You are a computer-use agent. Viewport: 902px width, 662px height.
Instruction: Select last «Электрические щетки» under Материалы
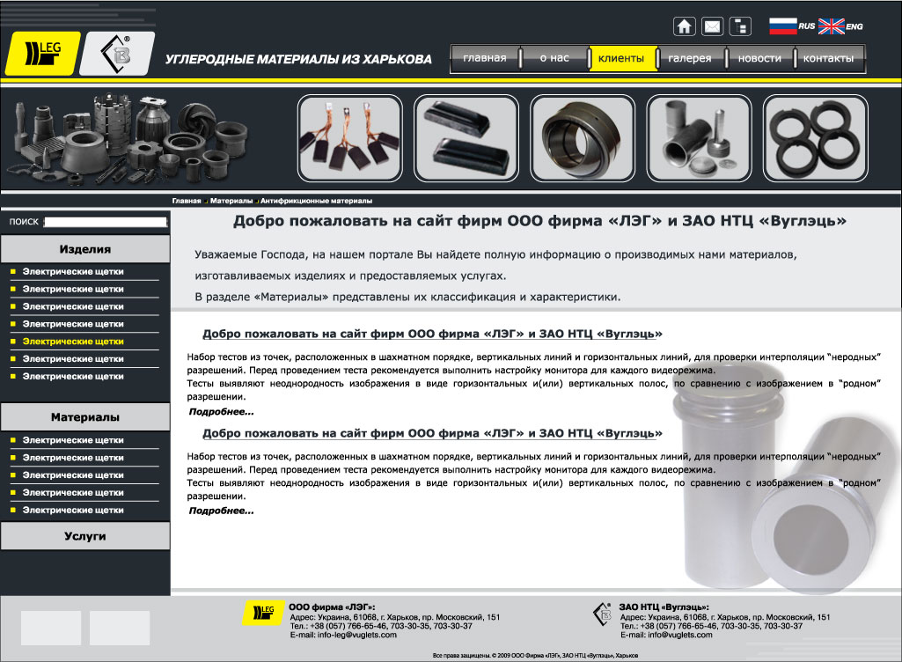pos(73,510)
